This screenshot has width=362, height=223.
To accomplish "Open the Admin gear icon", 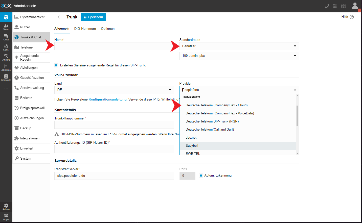I will point(6,207).
